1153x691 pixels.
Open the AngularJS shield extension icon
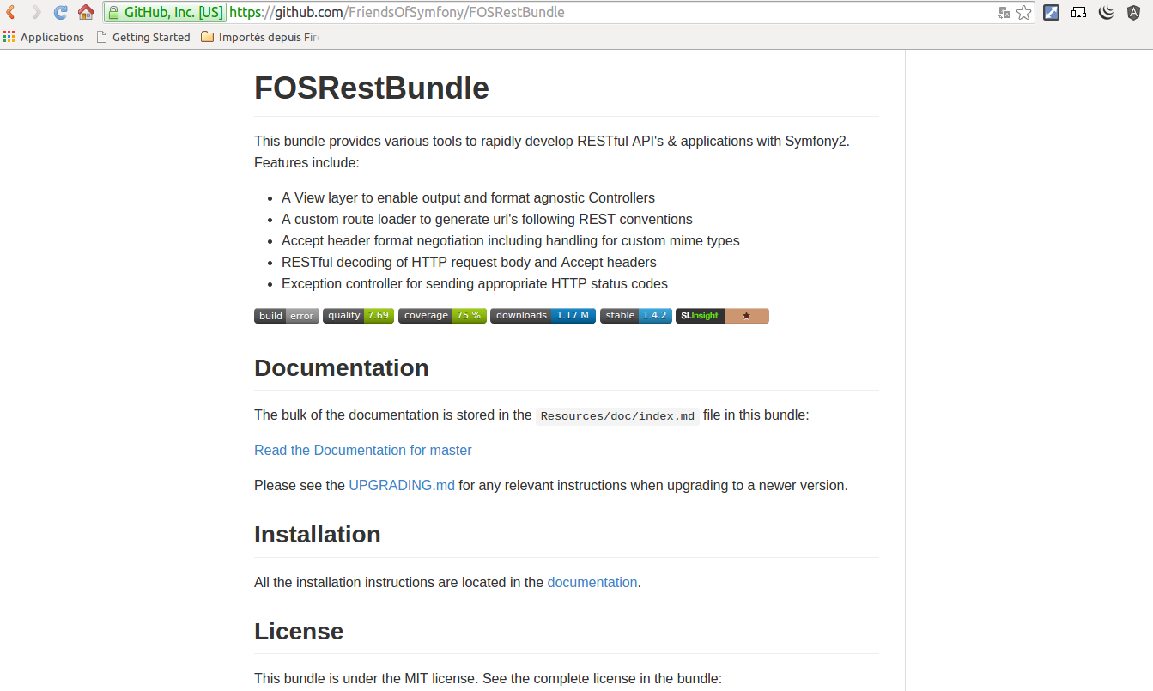(1134, 12)
